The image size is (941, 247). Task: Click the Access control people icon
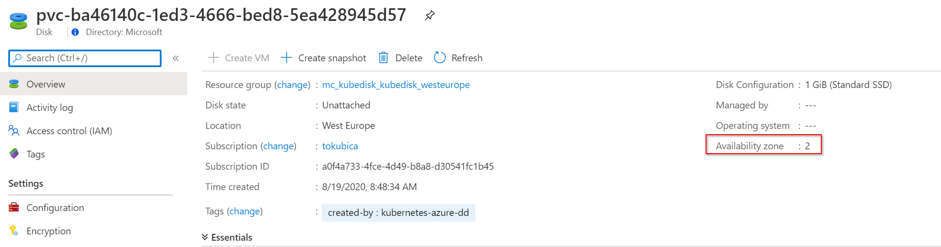pyautogui.click(x=14, y=131)
